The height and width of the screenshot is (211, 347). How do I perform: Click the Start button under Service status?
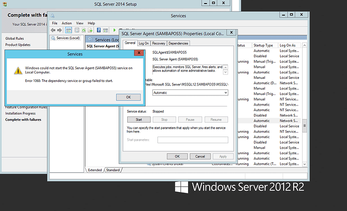pos(139,120)
